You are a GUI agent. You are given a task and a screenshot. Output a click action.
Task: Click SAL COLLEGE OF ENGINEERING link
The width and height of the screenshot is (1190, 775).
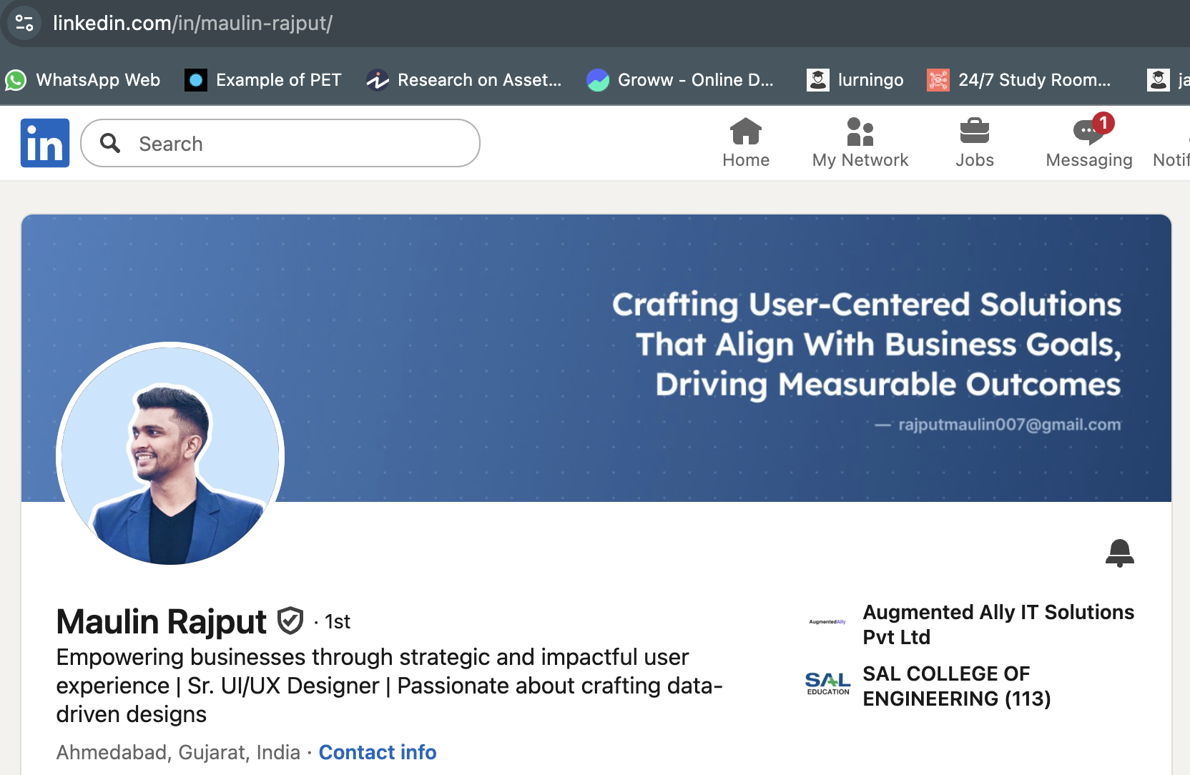pos(957,686)
